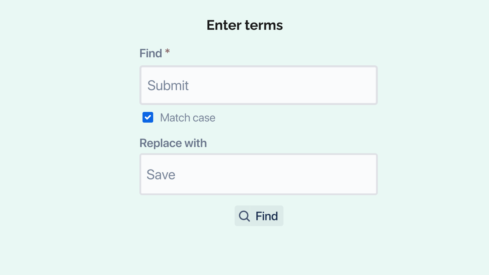This screenshot has height=275, width=489.
Task: Click the Find field label
Action: [x=151, y=53]
